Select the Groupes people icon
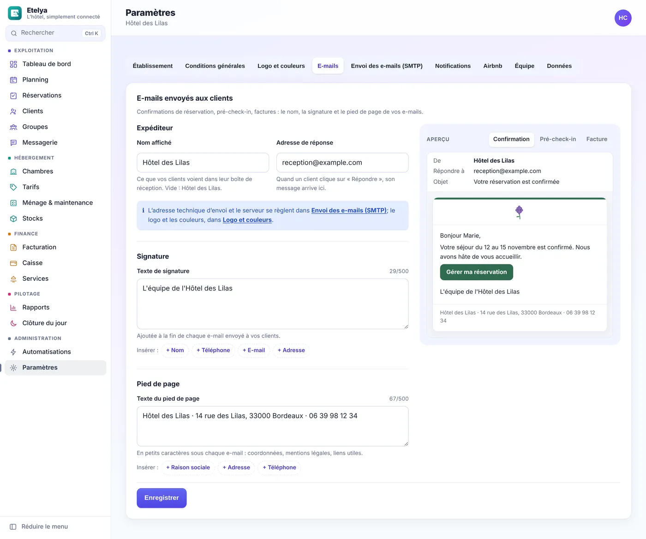This screenshot has width=646, height=539. pyautogui.click(x=13, y=127)
